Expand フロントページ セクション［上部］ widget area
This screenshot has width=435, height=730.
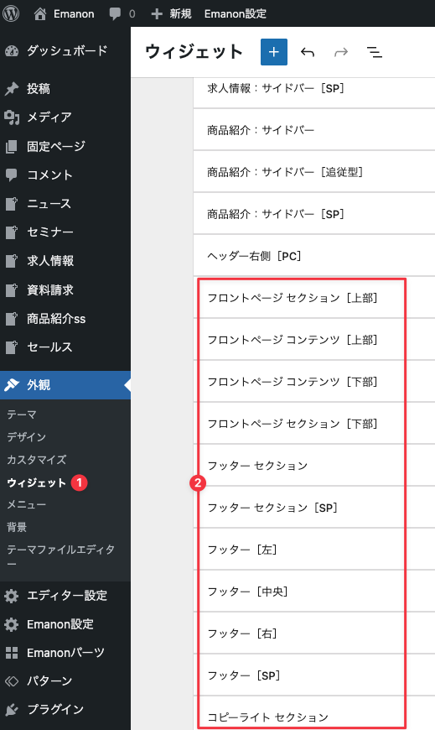(x=314, y=298)
